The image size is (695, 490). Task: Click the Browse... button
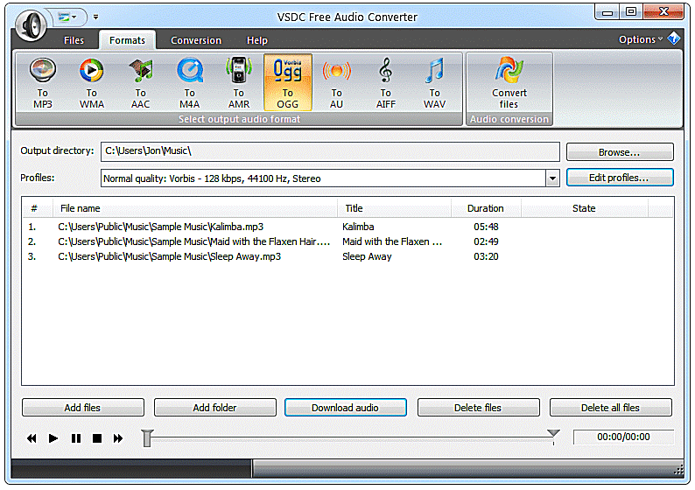tap(620, 152)
